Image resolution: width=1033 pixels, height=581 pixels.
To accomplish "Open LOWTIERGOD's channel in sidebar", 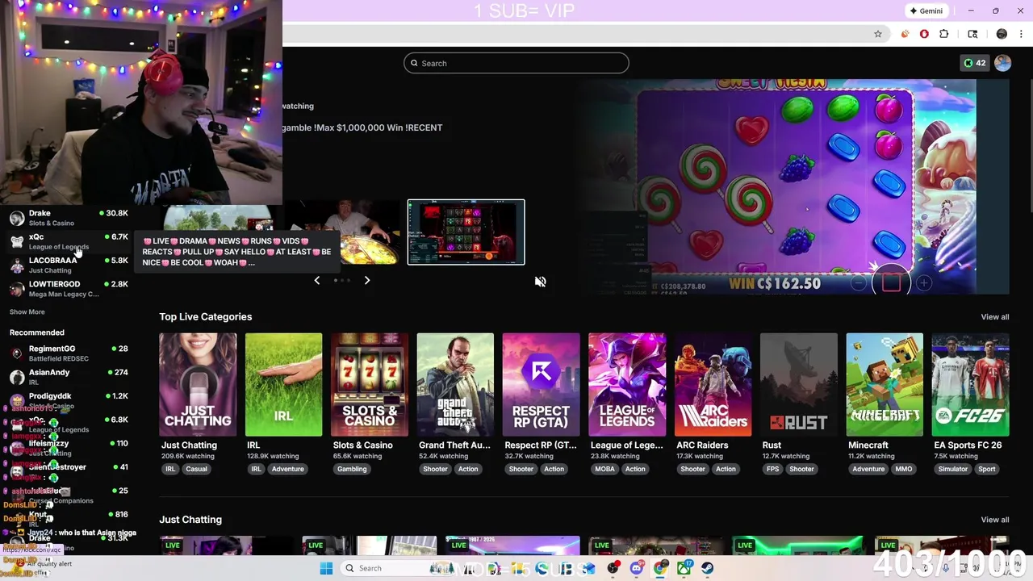I will [x=69, y=289].
